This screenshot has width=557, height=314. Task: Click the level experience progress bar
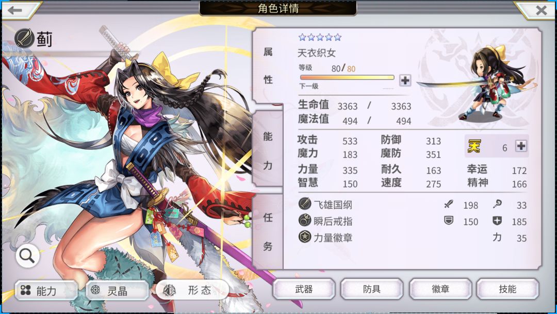coord(347,77)
